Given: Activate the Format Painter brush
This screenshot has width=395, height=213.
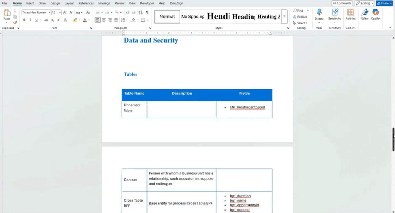Looking at the screenshot, I should point(15,23).
